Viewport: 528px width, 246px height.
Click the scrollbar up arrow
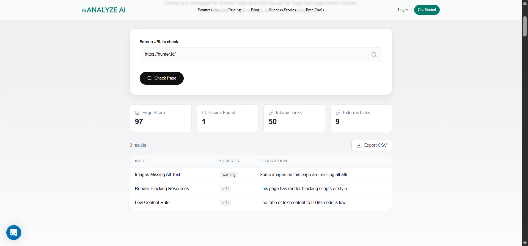pyautogui.click(x=525, y=3)
